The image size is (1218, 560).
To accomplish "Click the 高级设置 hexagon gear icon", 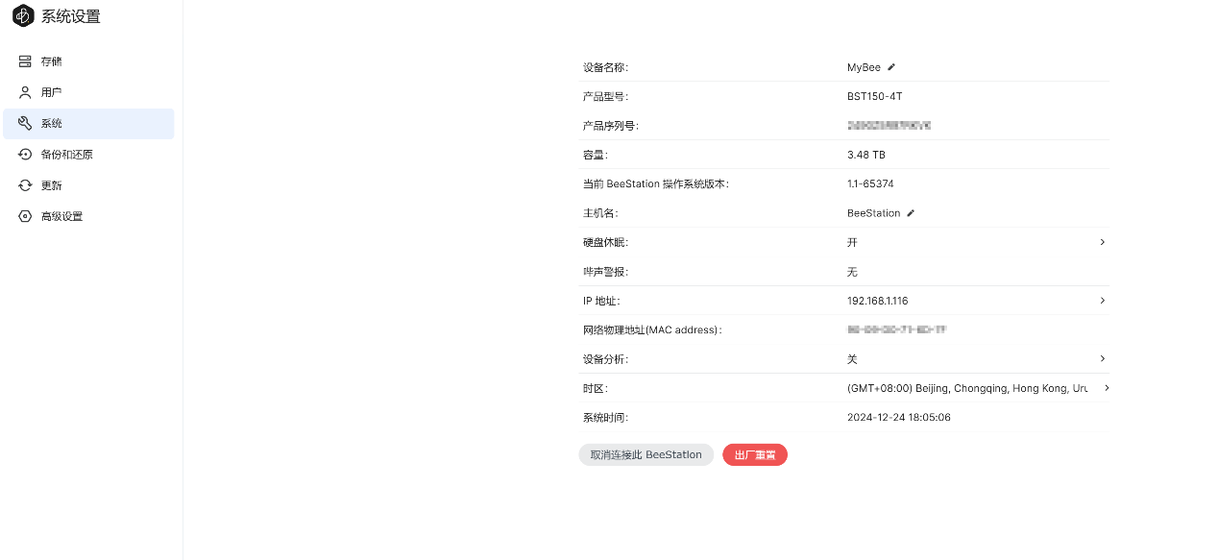I will [x=25, y=216].
